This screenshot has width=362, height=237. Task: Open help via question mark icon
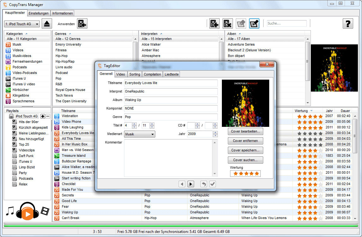pos(348,24)
